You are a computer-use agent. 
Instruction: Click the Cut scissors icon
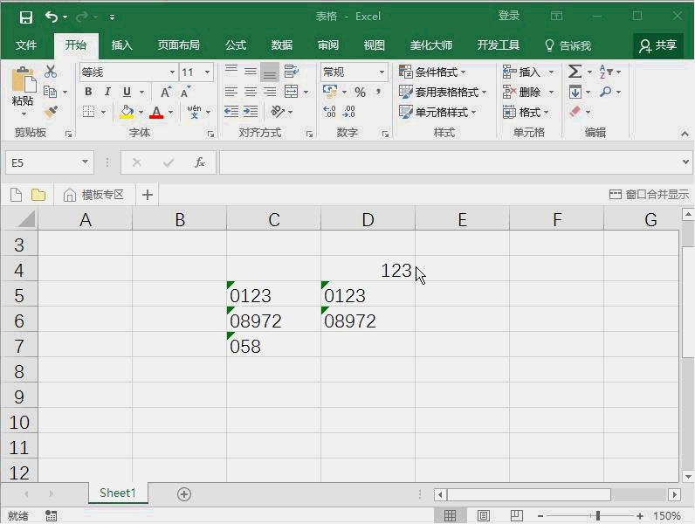click(x=51, y=72)
